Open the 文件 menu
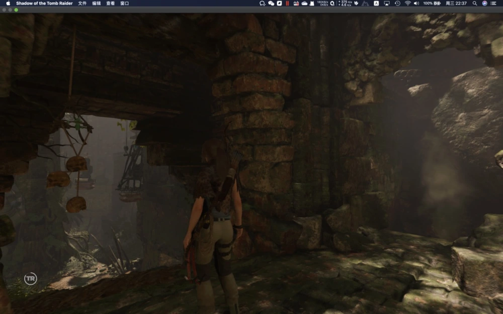The width and height of the screenshot is (503, 314). (x=82, y=3)
